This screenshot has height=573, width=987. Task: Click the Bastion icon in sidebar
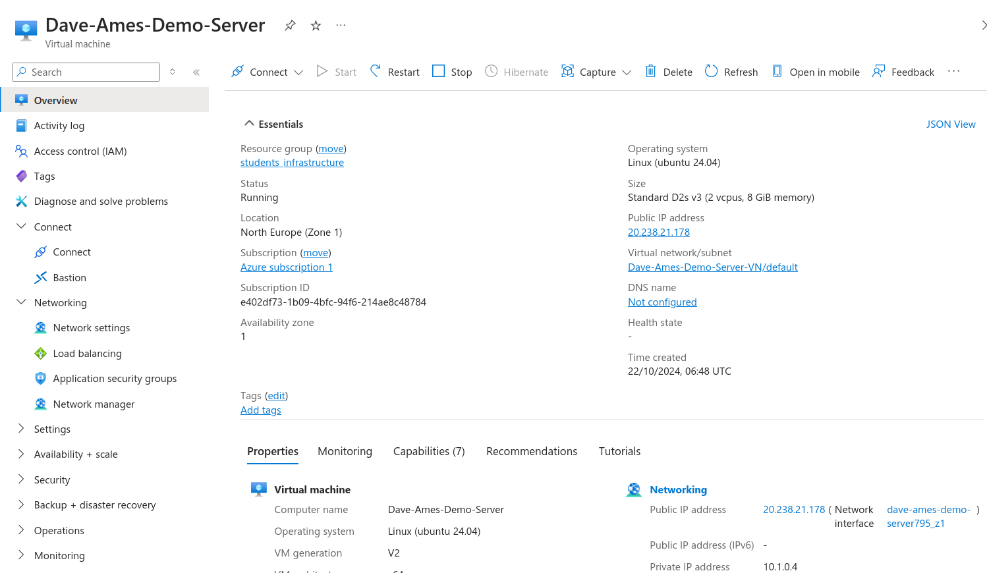41,278
